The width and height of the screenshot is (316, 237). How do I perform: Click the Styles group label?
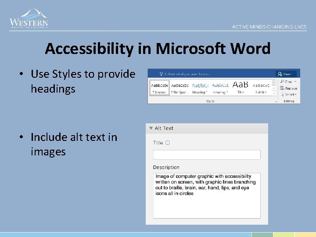210,101
